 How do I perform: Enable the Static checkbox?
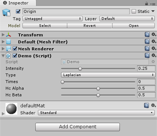pos(134,11)
